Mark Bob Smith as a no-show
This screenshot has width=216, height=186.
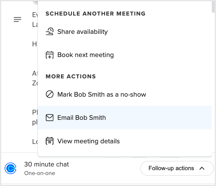coord(102,95)
